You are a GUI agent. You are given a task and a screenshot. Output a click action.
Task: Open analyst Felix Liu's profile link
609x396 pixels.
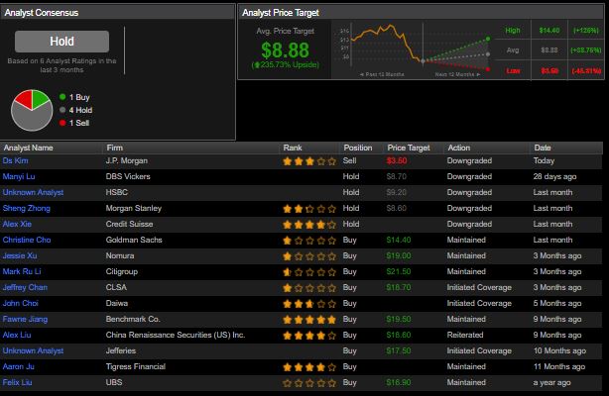pyautogui.click(x=17, y=382)
